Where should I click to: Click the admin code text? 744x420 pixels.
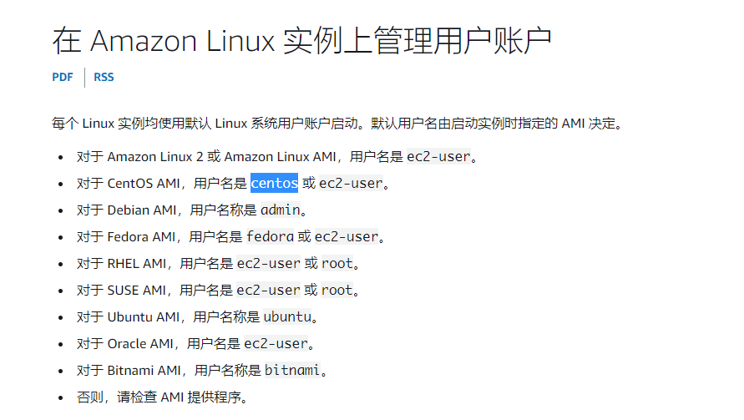click(280, 210)
